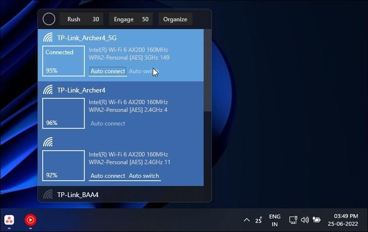Select the Engage threshold value 50
Screen dimensions: 368x232
click(145, 19)
